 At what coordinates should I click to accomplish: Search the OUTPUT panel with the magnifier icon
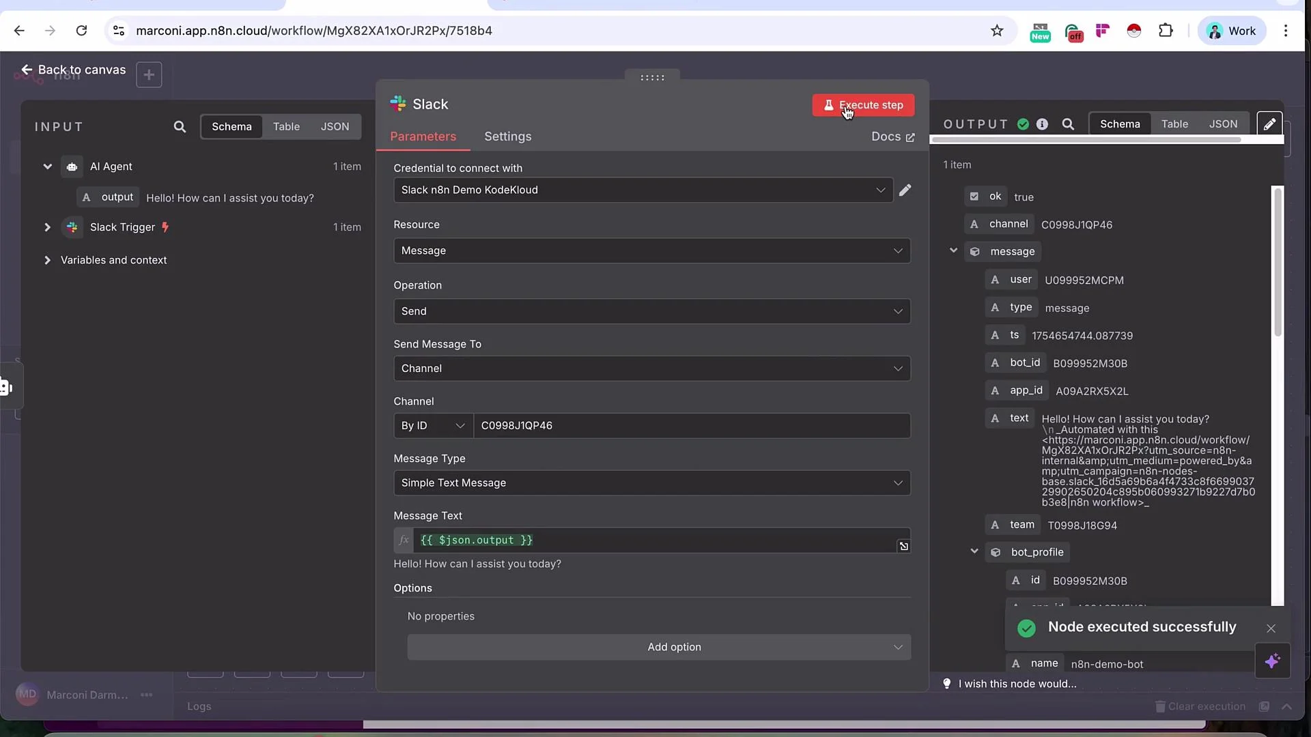click(x=1068, y=124)
